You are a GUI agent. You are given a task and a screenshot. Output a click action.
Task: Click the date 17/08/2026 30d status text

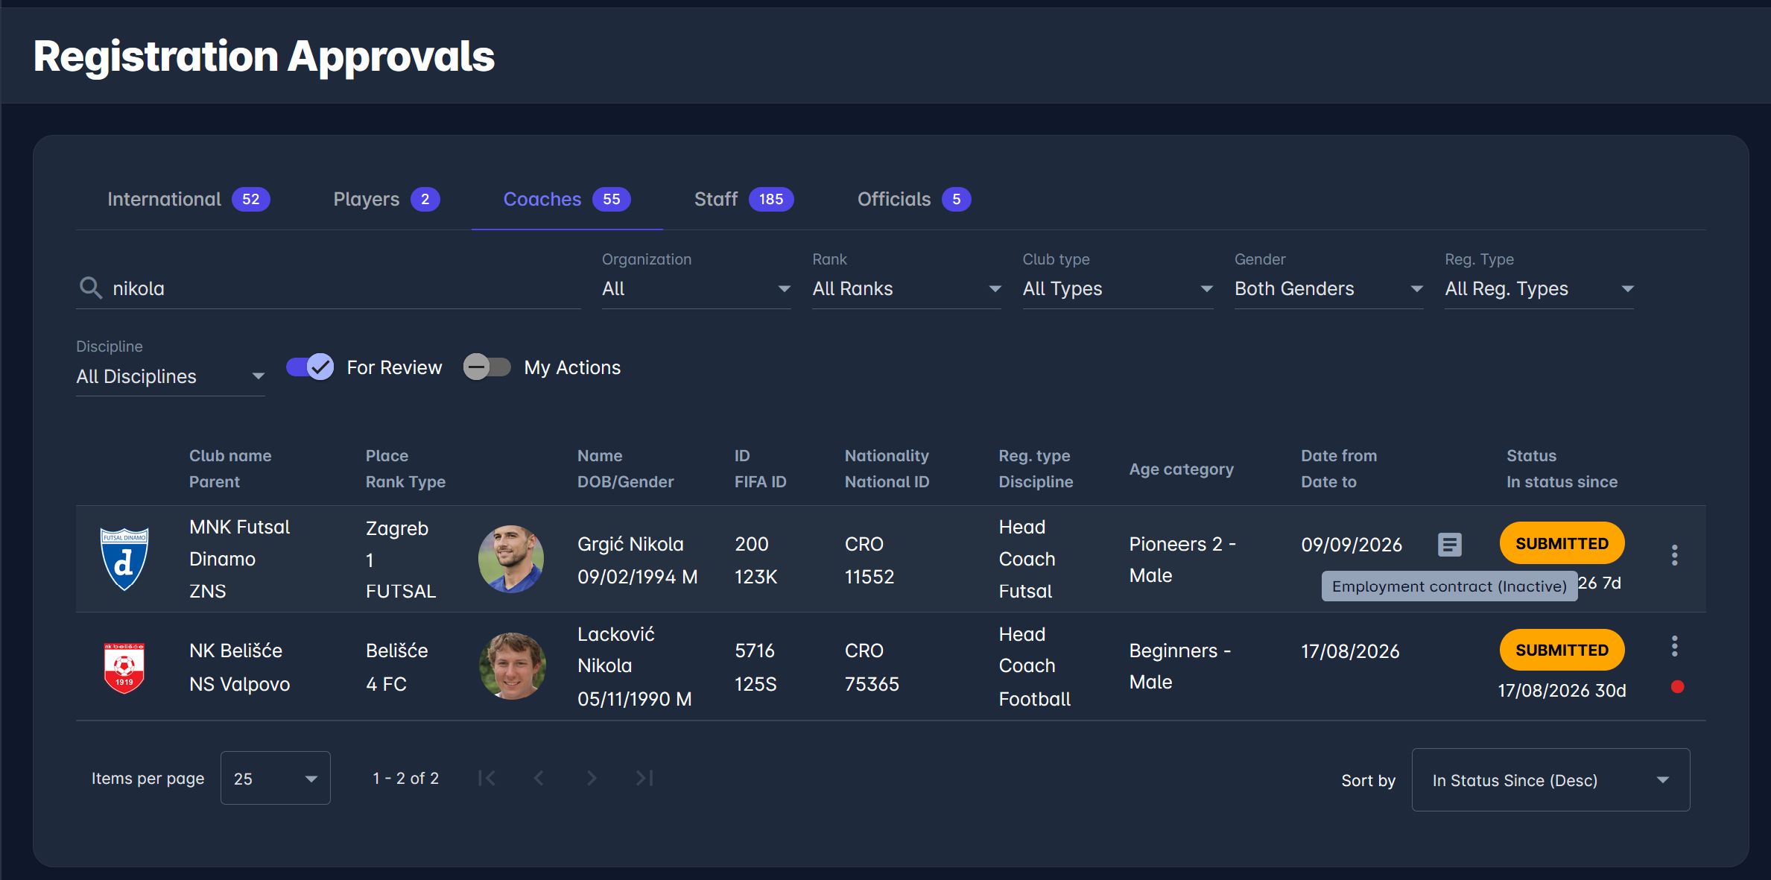[x=1562, y=691]
